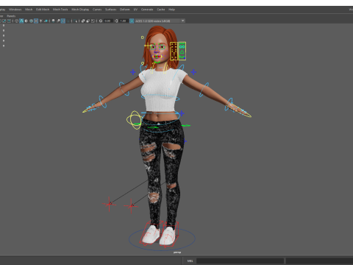
Task: Select blue plus control at character's left shoulder
Action: click(x=193, y=72)
